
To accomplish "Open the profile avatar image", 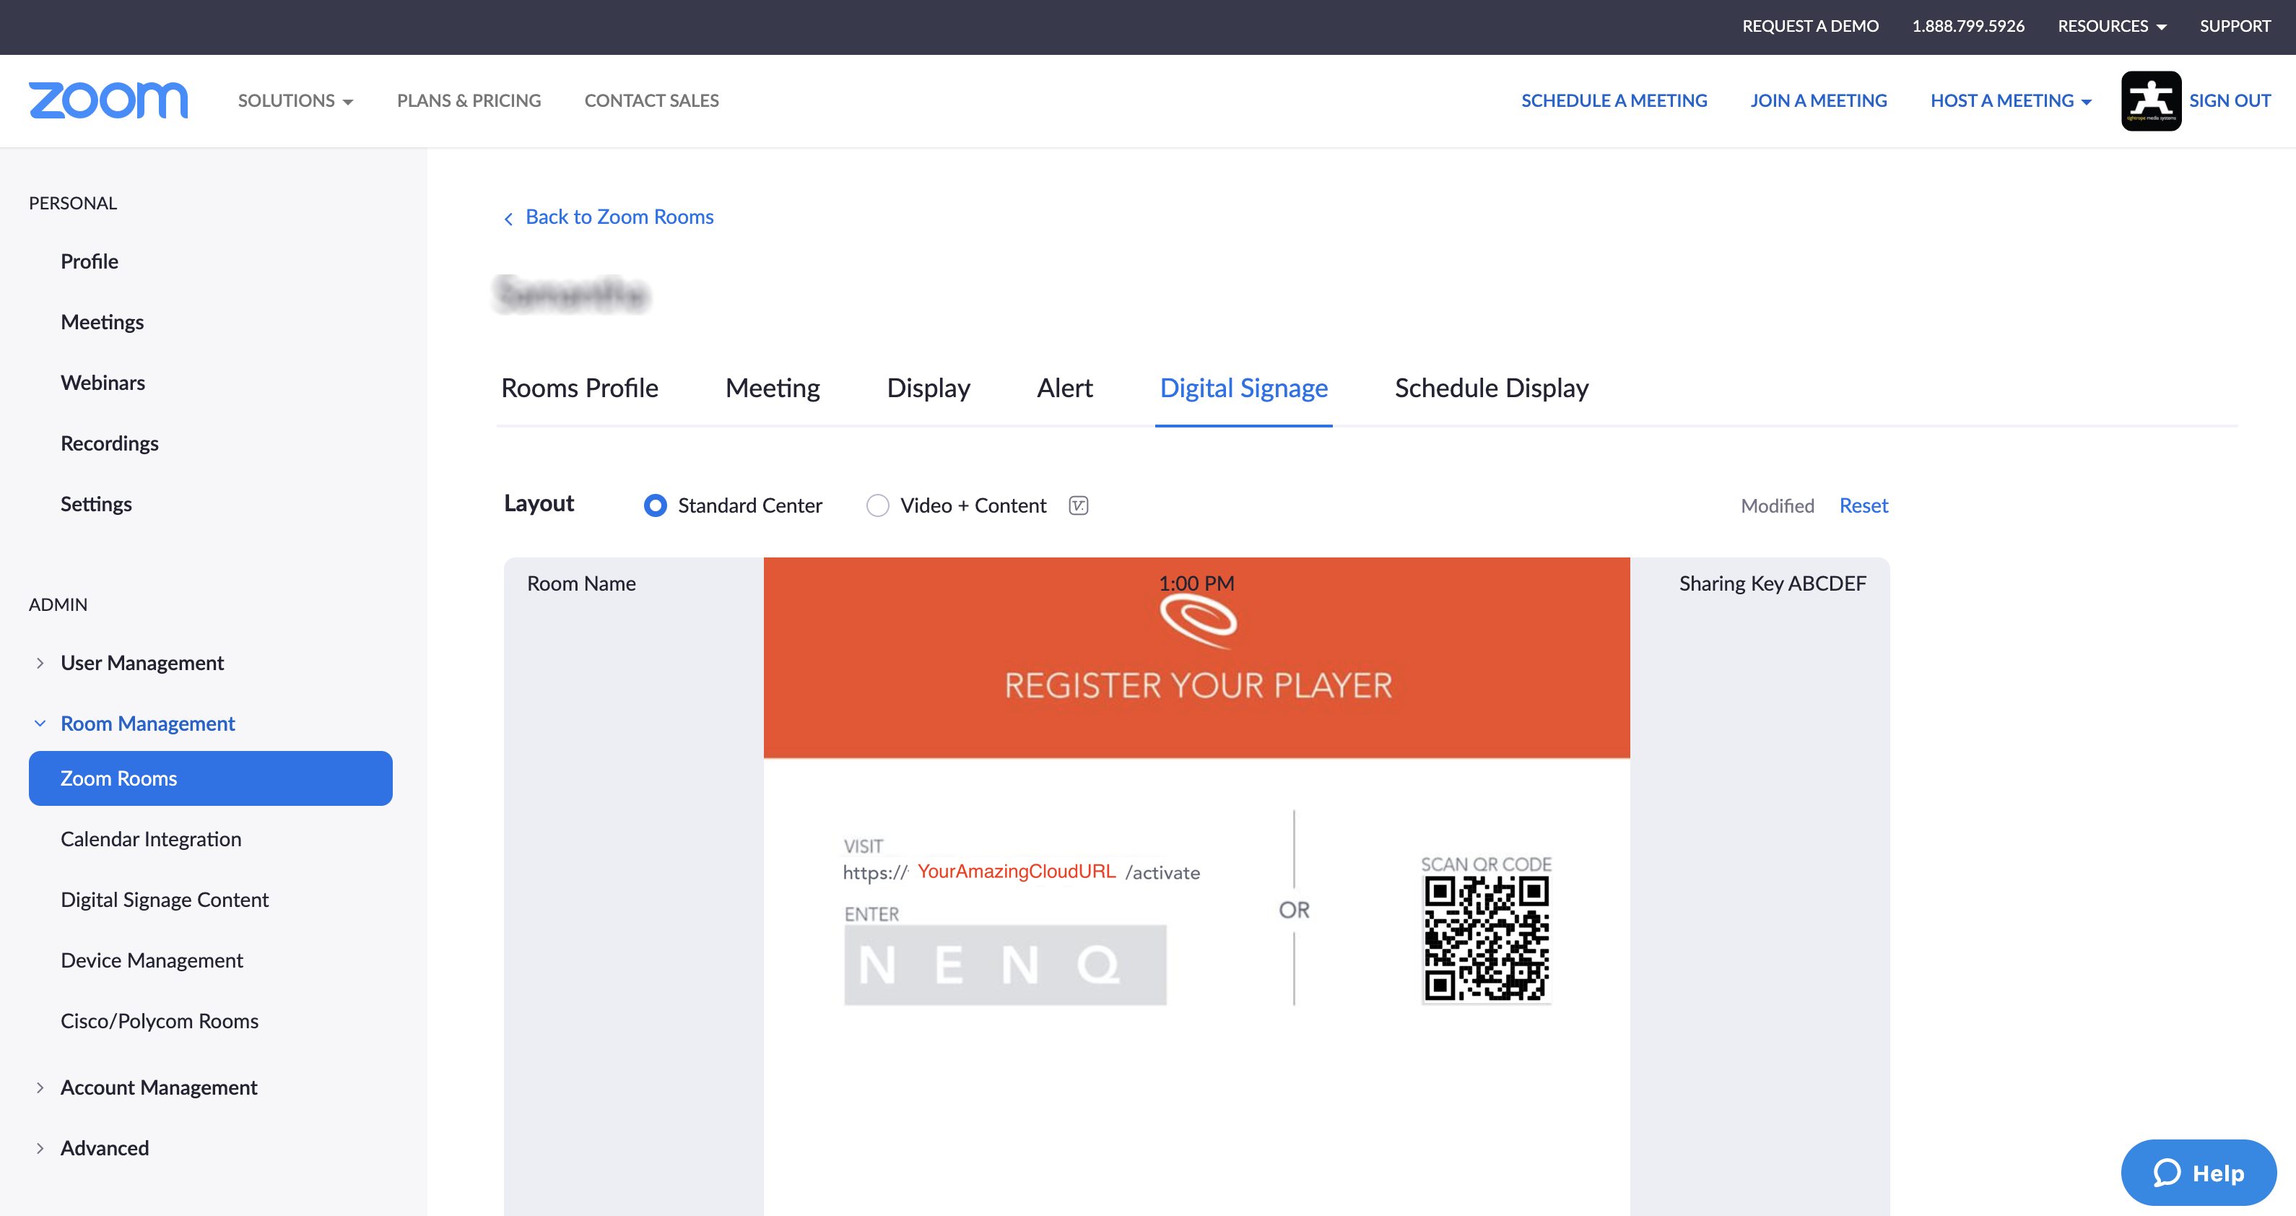I will tap(2151, 101).
